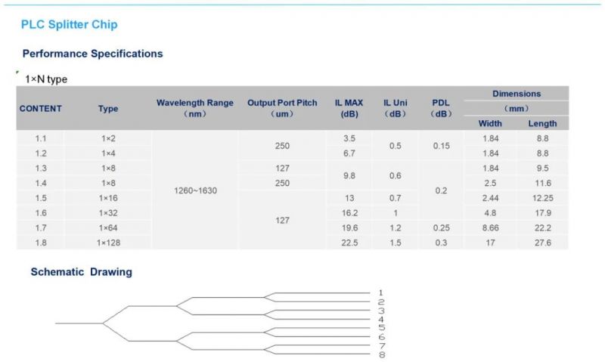The image size is (605, 362).
Task: Select pitch '127' in row 1.3
Action: coord(282,169)
